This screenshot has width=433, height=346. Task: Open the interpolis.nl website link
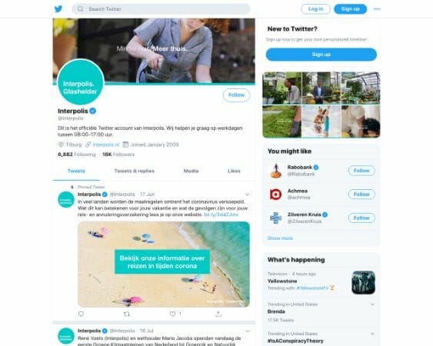(x=106, y=145)
